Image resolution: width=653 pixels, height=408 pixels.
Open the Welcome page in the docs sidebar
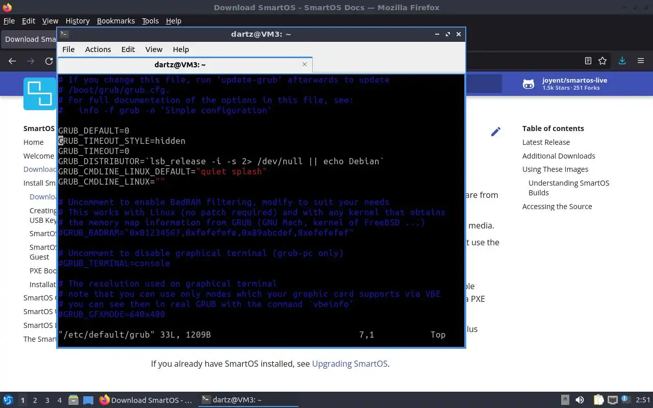(x=39, y=156)
